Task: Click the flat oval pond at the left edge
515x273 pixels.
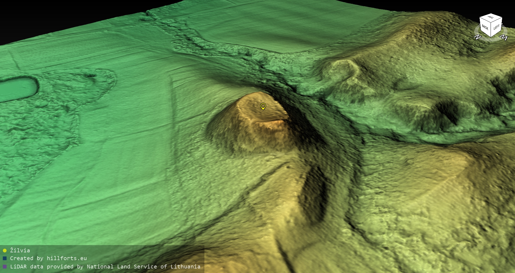Action: tap(17, 89)
